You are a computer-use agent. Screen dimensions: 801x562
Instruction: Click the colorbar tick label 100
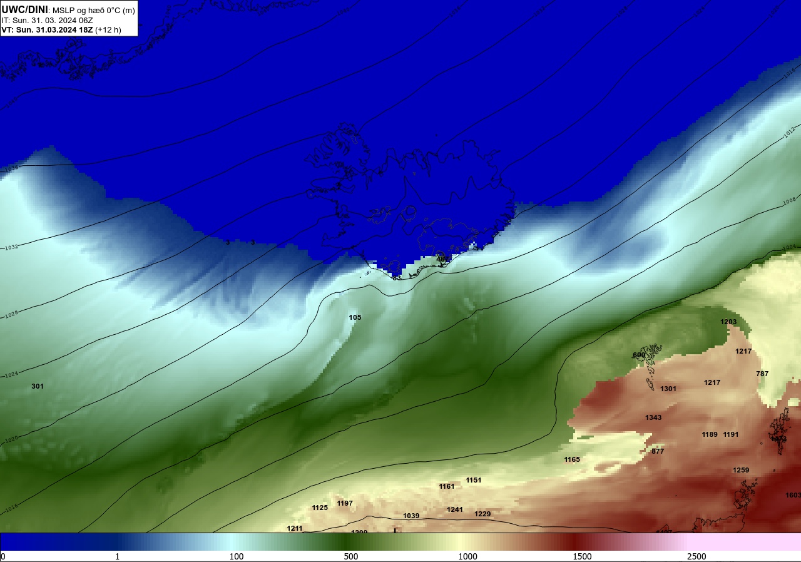point(237,556)
